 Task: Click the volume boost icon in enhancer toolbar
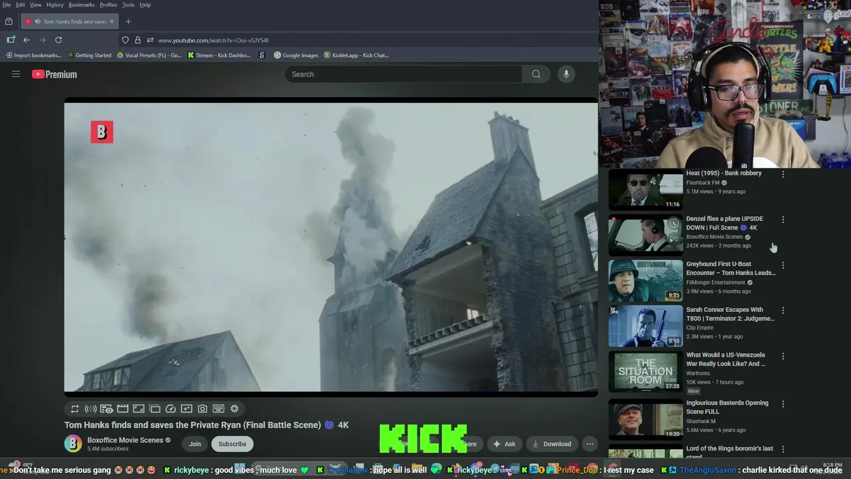click(x=90, y=408)
